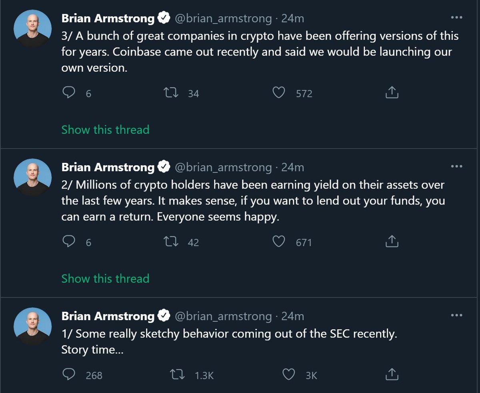Like the tweet with 3K likes

[288, 375]
